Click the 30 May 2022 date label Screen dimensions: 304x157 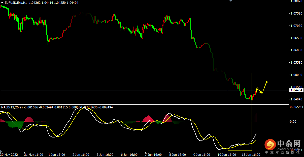(x=9, y=154)
